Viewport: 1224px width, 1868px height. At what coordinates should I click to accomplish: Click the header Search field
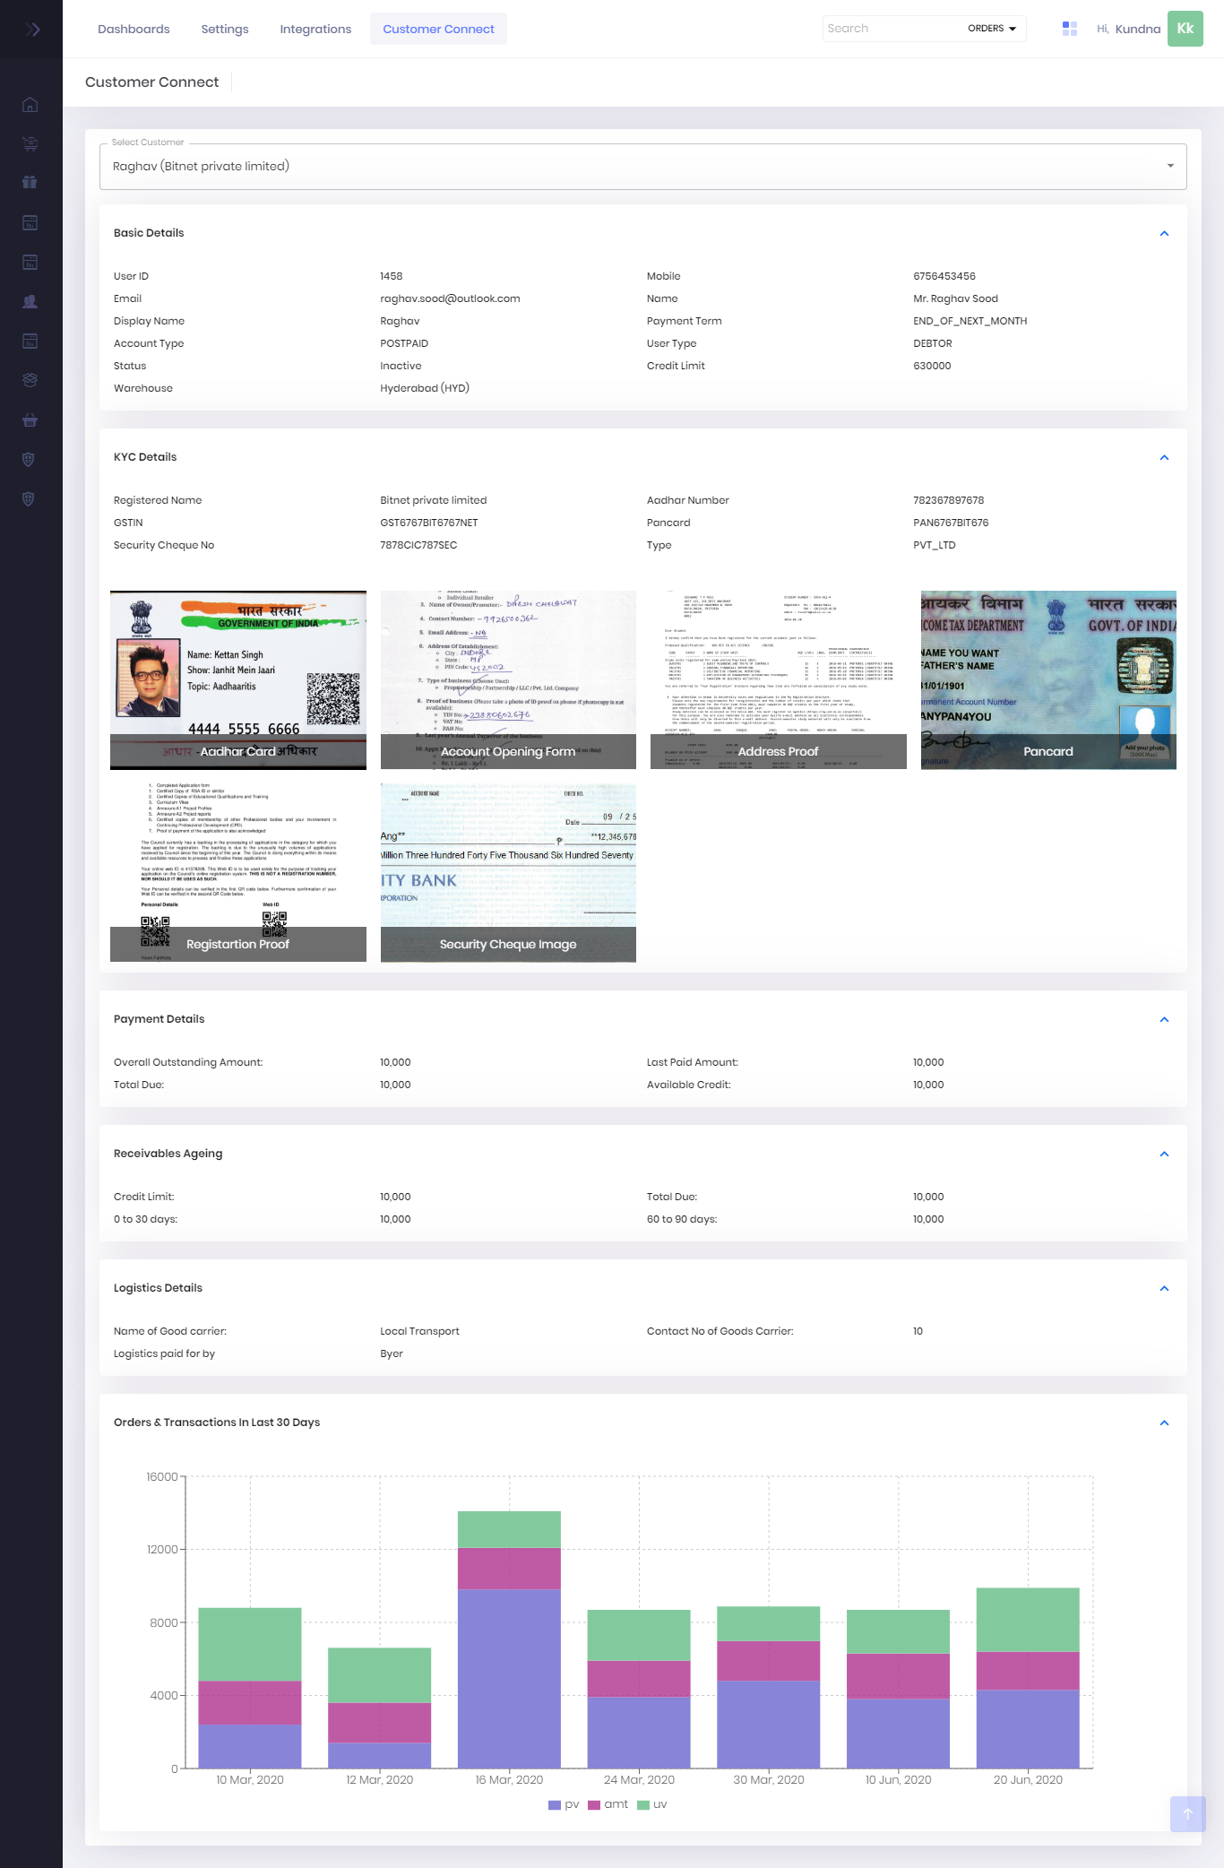tap(892, 29)
